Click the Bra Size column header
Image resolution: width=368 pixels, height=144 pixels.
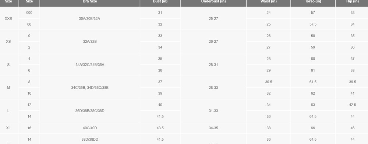[x=90, y=2]
